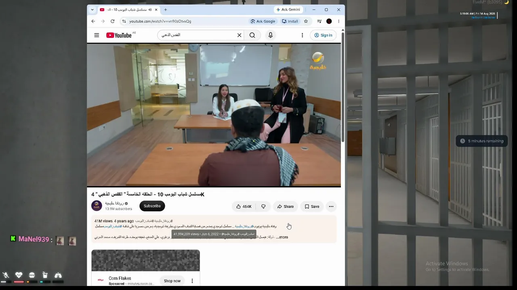Image resolution: width=517 pixels, height=290 pixels.
Task: Share the video
Action: (285, 207)
